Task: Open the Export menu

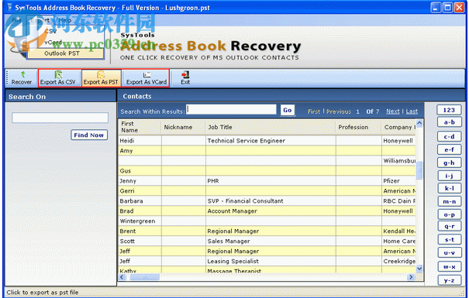Action: click(40, 20)
